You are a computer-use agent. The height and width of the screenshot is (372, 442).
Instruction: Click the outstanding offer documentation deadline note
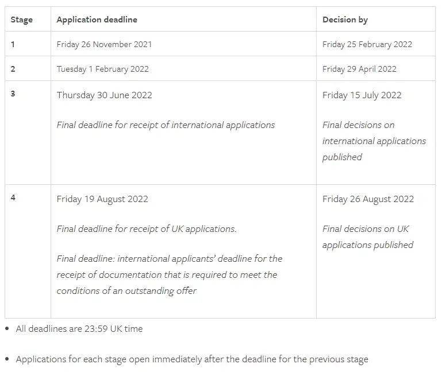169,274
